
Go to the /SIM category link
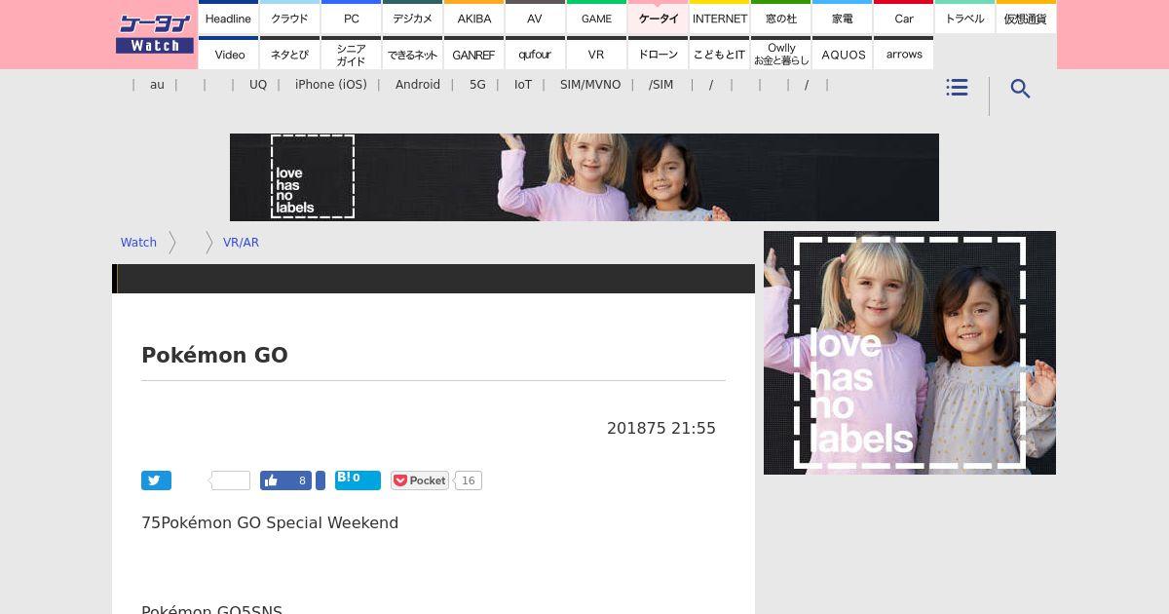(660, 85)
